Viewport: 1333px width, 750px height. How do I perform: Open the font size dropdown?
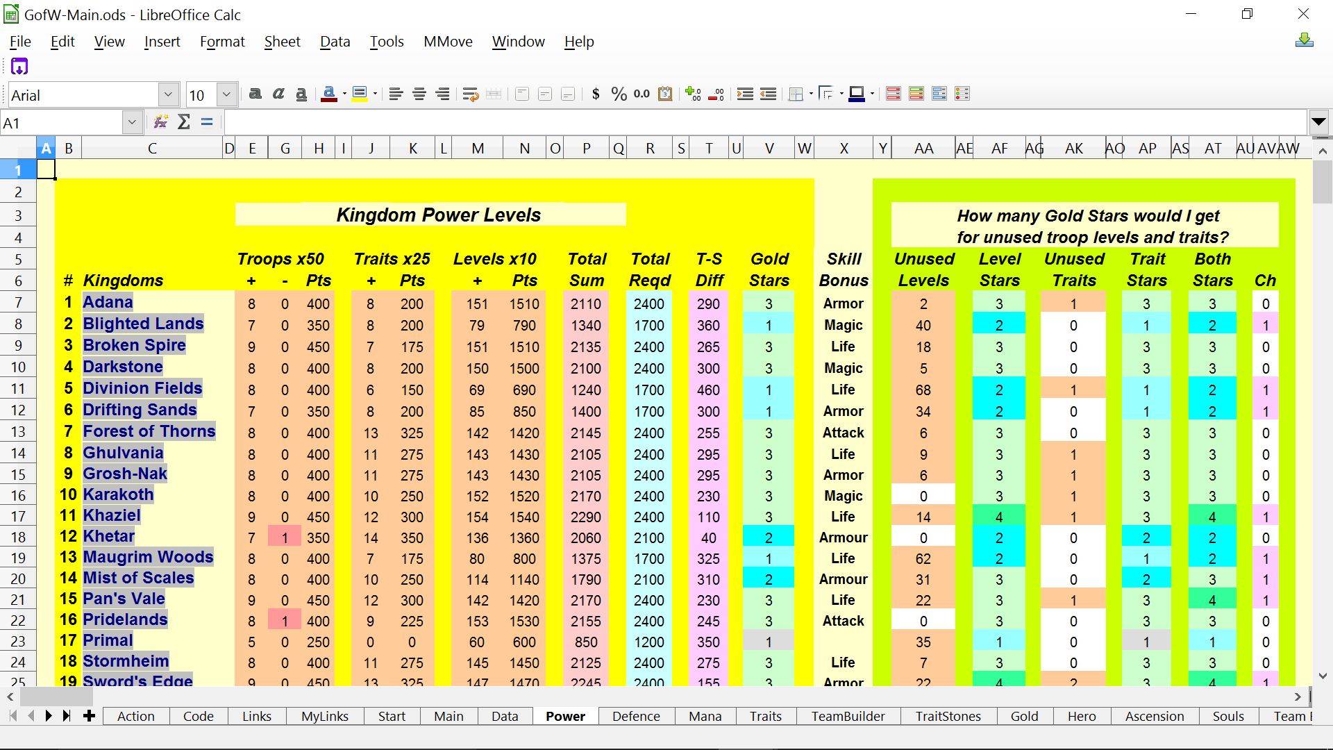click(226, 94)
